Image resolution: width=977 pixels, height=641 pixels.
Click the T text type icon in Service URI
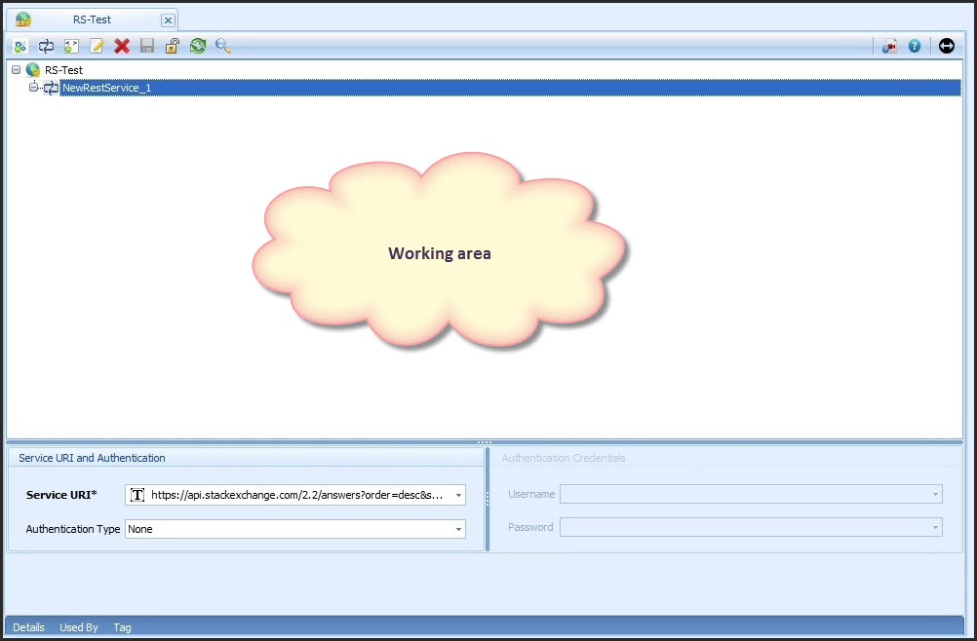click(137, 495)
